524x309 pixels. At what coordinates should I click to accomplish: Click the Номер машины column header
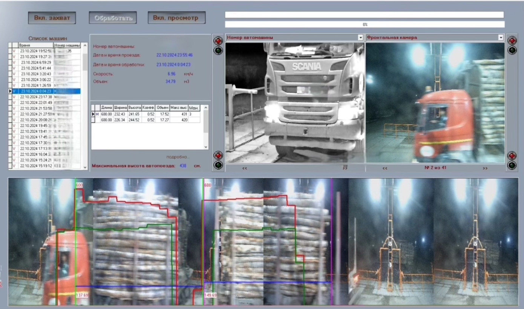67,45
